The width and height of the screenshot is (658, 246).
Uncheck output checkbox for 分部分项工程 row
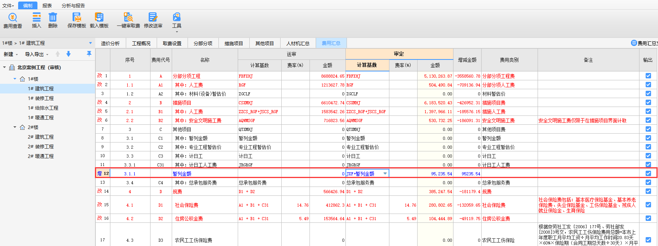click(x=648, y=76)
